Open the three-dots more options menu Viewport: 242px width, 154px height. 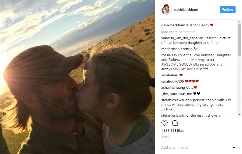click(x=233, y=148)
